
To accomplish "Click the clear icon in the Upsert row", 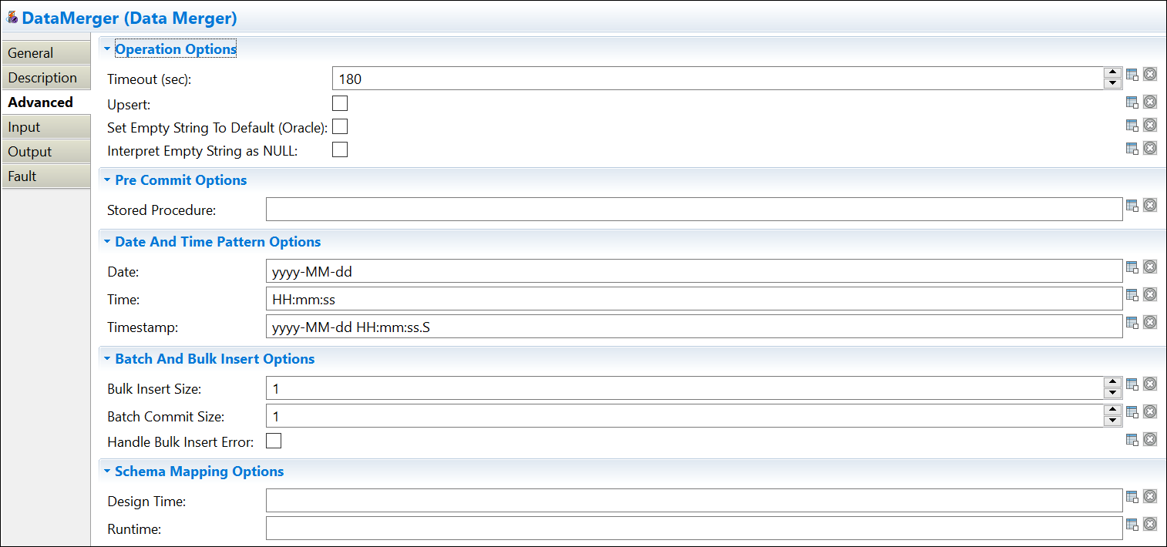I will point(1149,102).
